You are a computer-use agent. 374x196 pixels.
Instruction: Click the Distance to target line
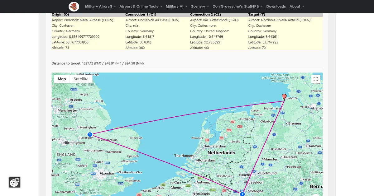(x=98, y=63)
